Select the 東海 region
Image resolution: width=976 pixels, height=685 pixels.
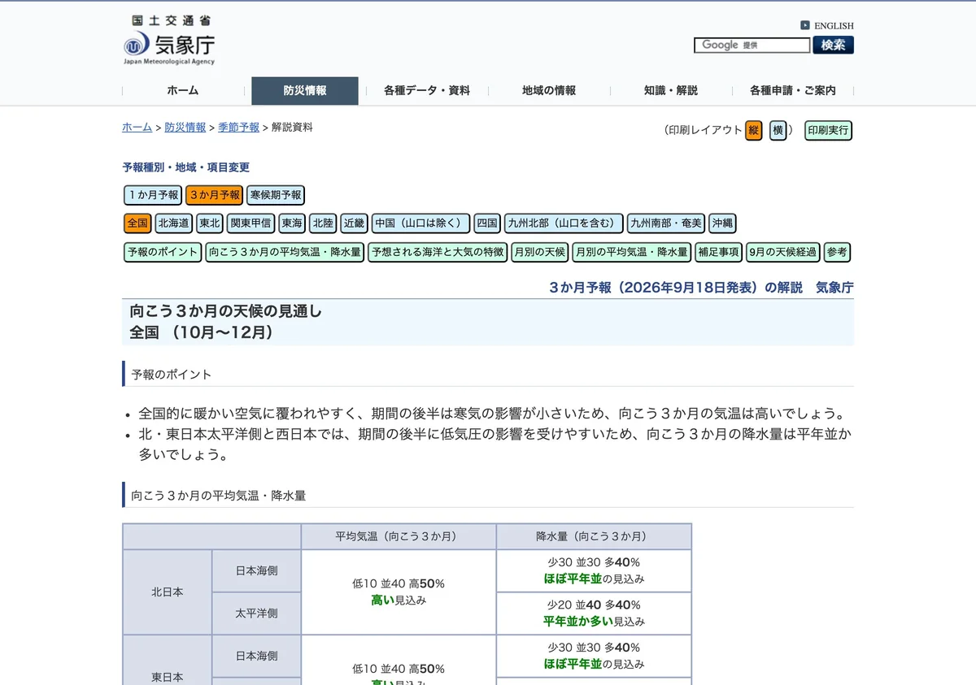[x=292, y=223]
